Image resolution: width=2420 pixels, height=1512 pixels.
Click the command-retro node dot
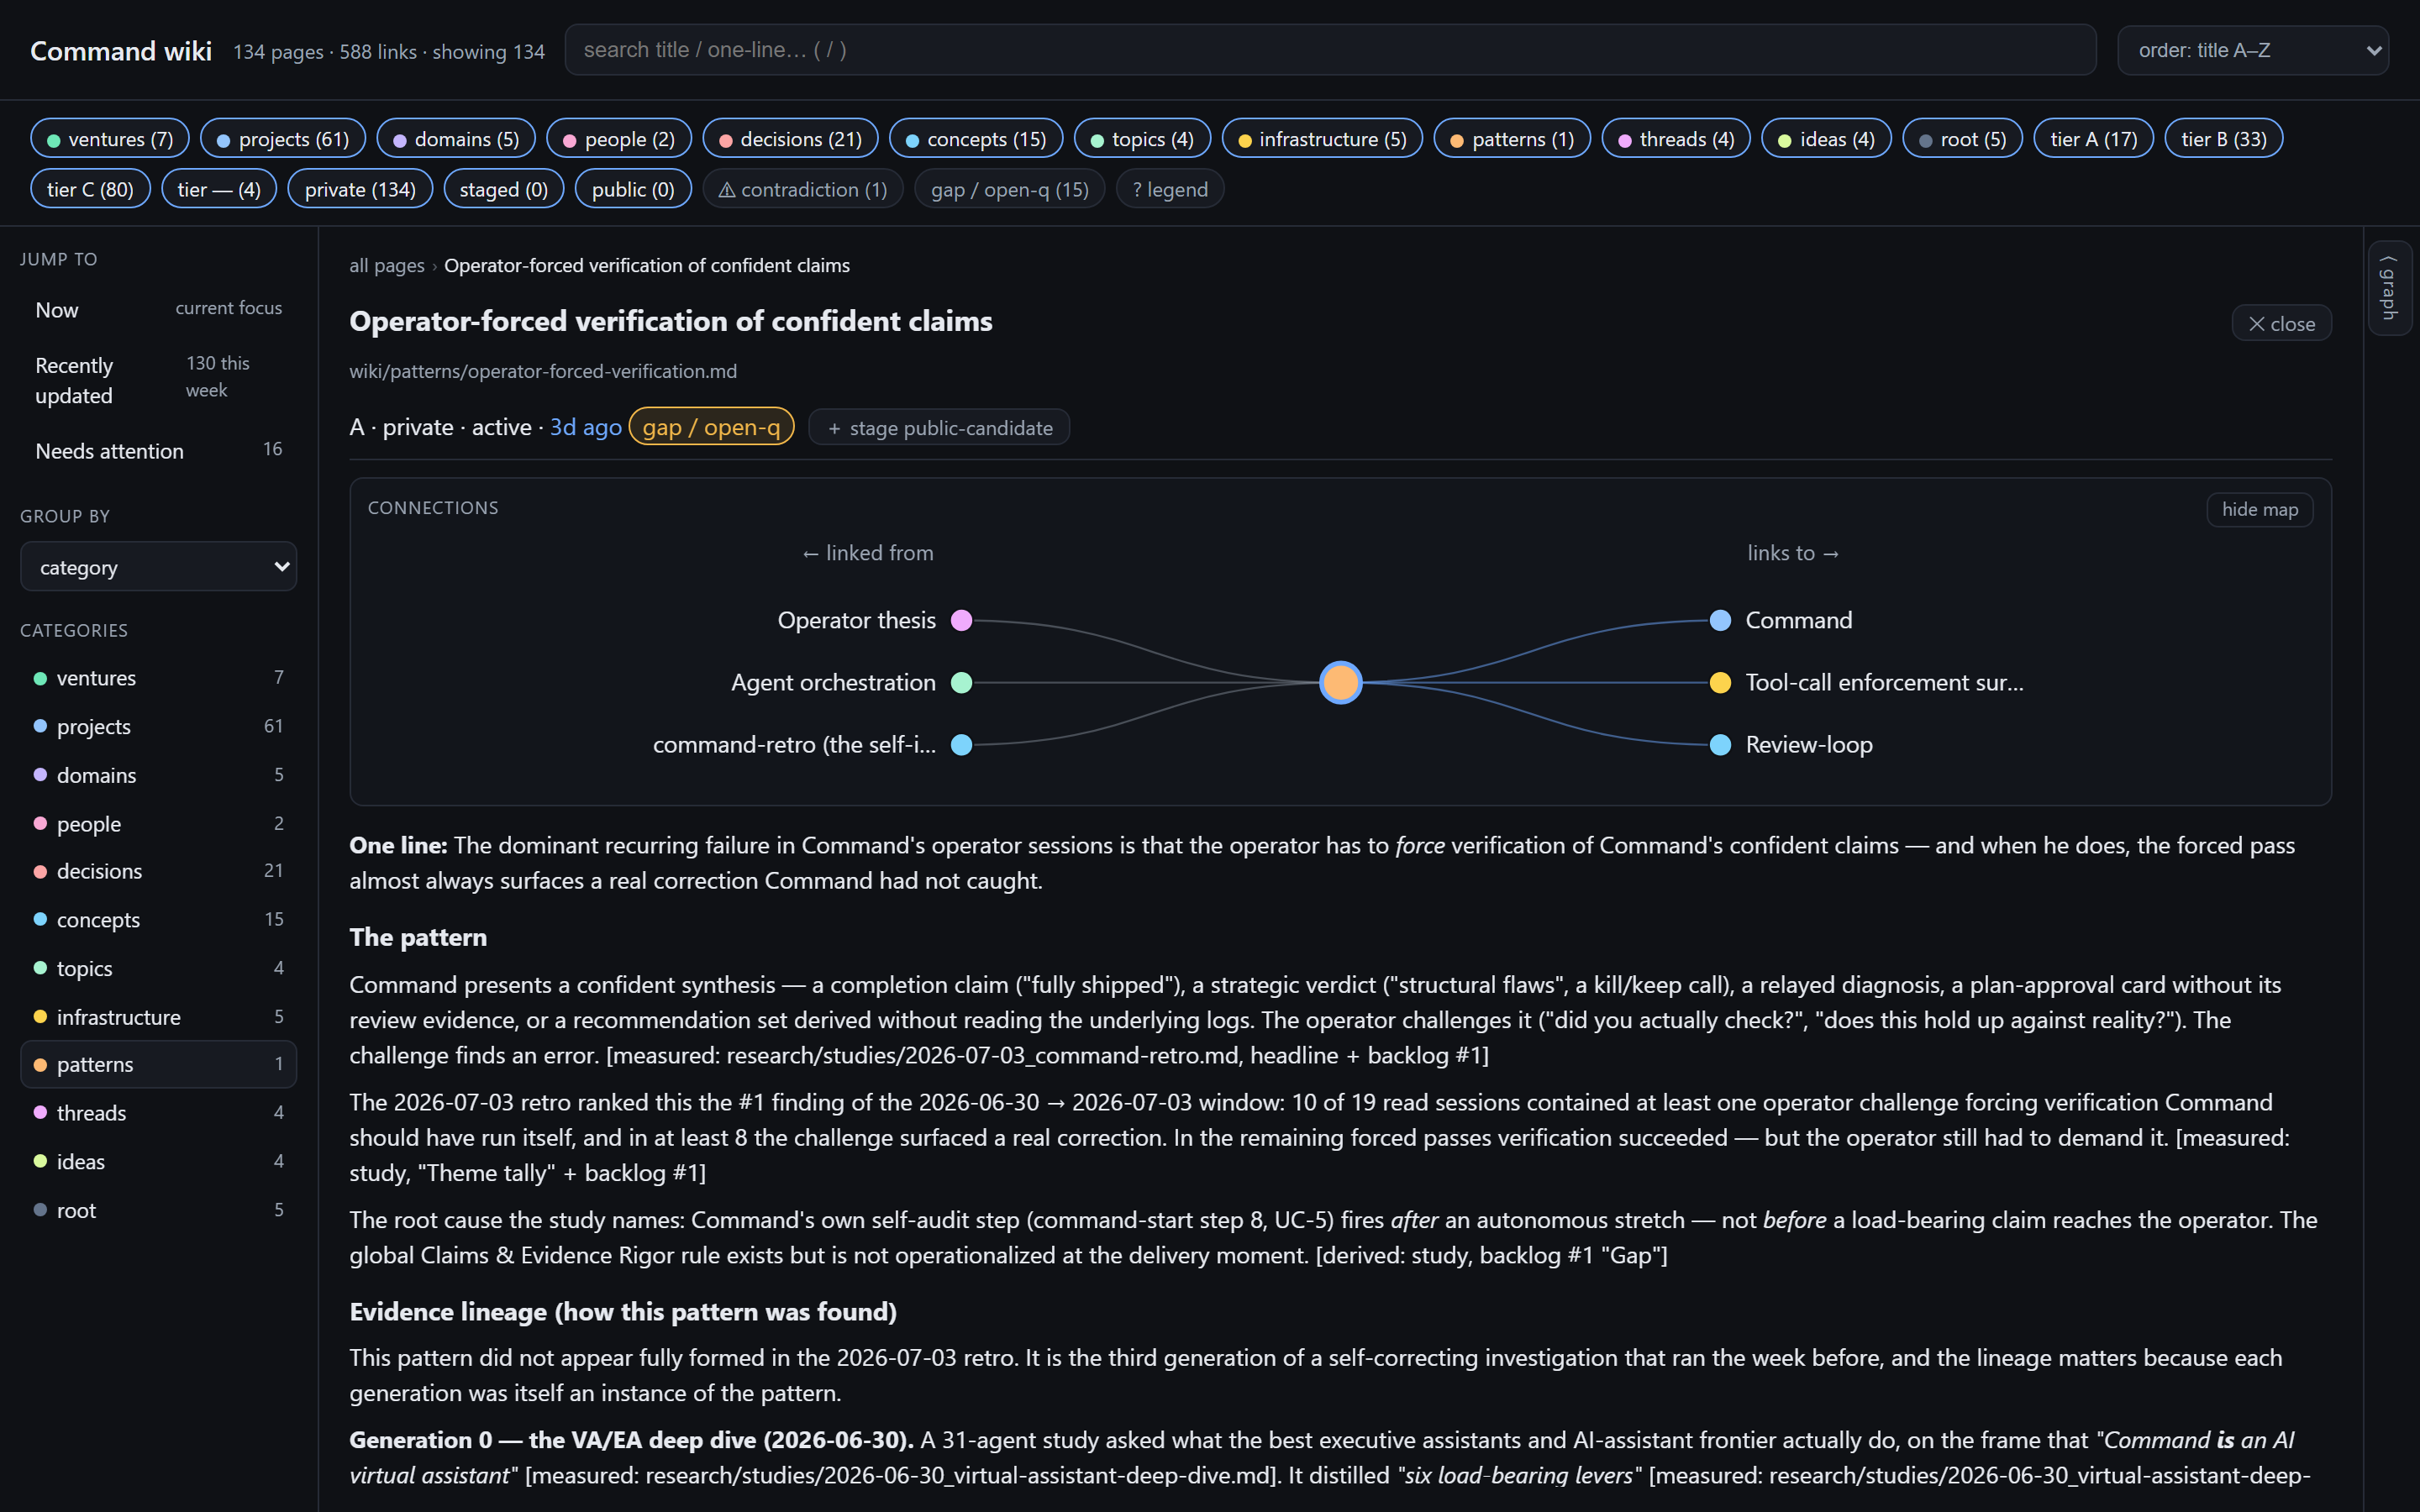pos(961,744)
